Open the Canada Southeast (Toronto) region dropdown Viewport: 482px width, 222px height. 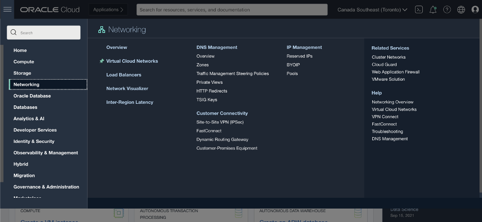click(x=372, y=9)
